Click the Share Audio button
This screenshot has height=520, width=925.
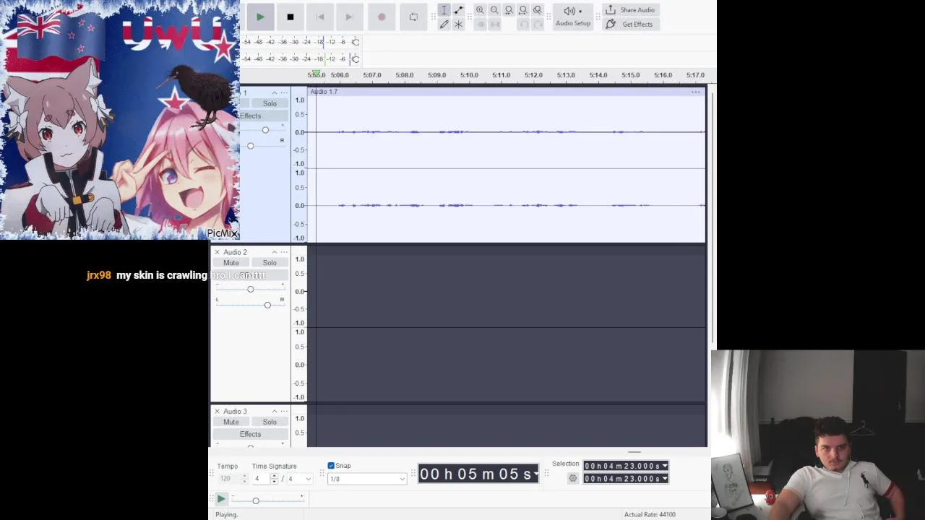tap(630, 10)
